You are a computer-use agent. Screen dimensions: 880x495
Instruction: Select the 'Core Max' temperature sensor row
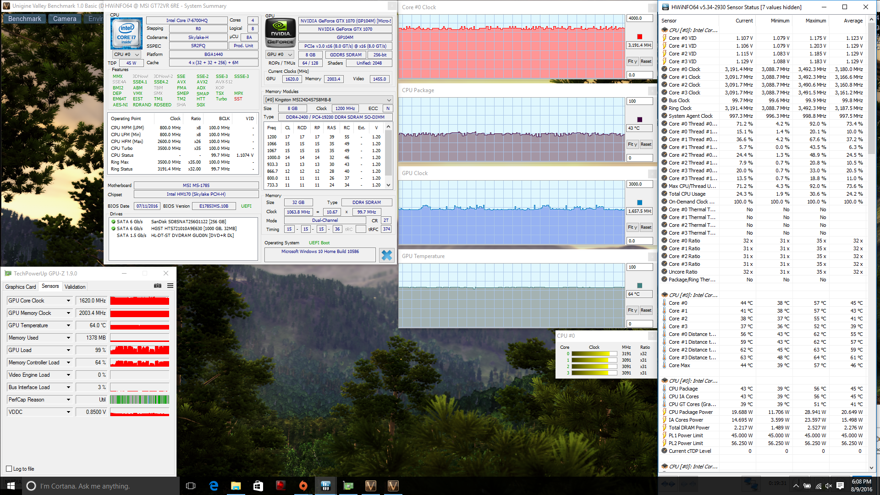(764, 365)
